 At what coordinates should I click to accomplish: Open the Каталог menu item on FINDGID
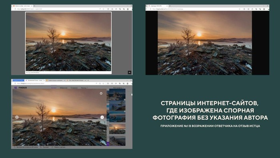(x=54, y=88)
